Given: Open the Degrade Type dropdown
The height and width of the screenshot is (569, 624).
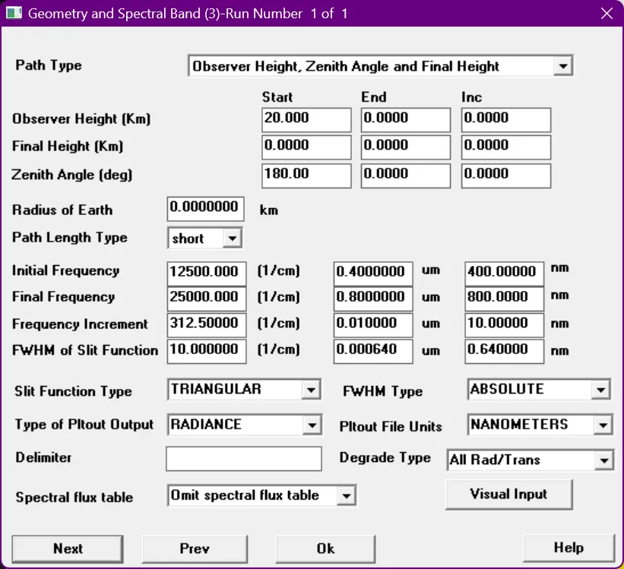Looking at the screenshot, I should [x=604, y=460].
